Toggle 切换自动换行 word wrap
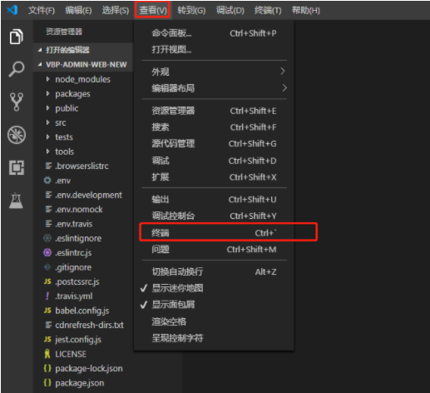The image size is (430, 393). click(214, 271)
